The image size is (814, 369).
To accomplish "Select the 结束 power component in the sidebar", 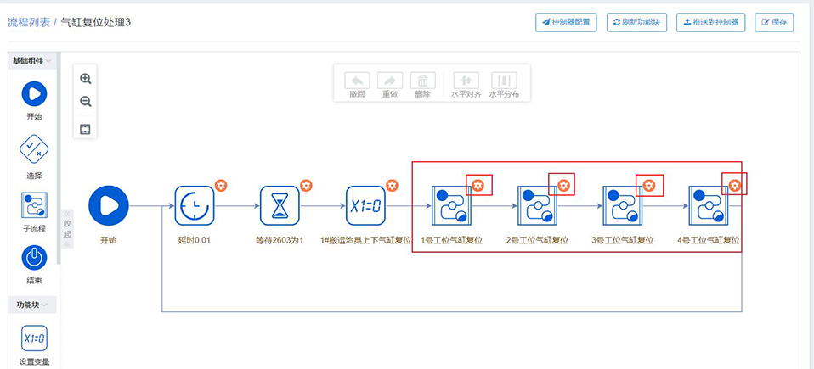I will click(34, 258).
